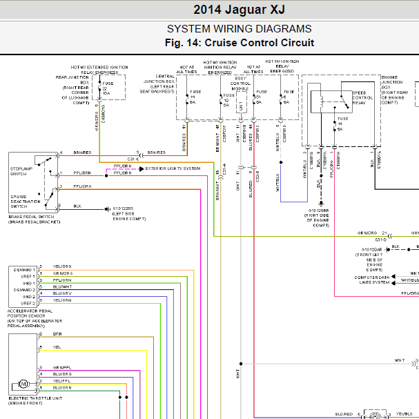Click the 'BLK' label at brake switch pin 2

[77, 206]
